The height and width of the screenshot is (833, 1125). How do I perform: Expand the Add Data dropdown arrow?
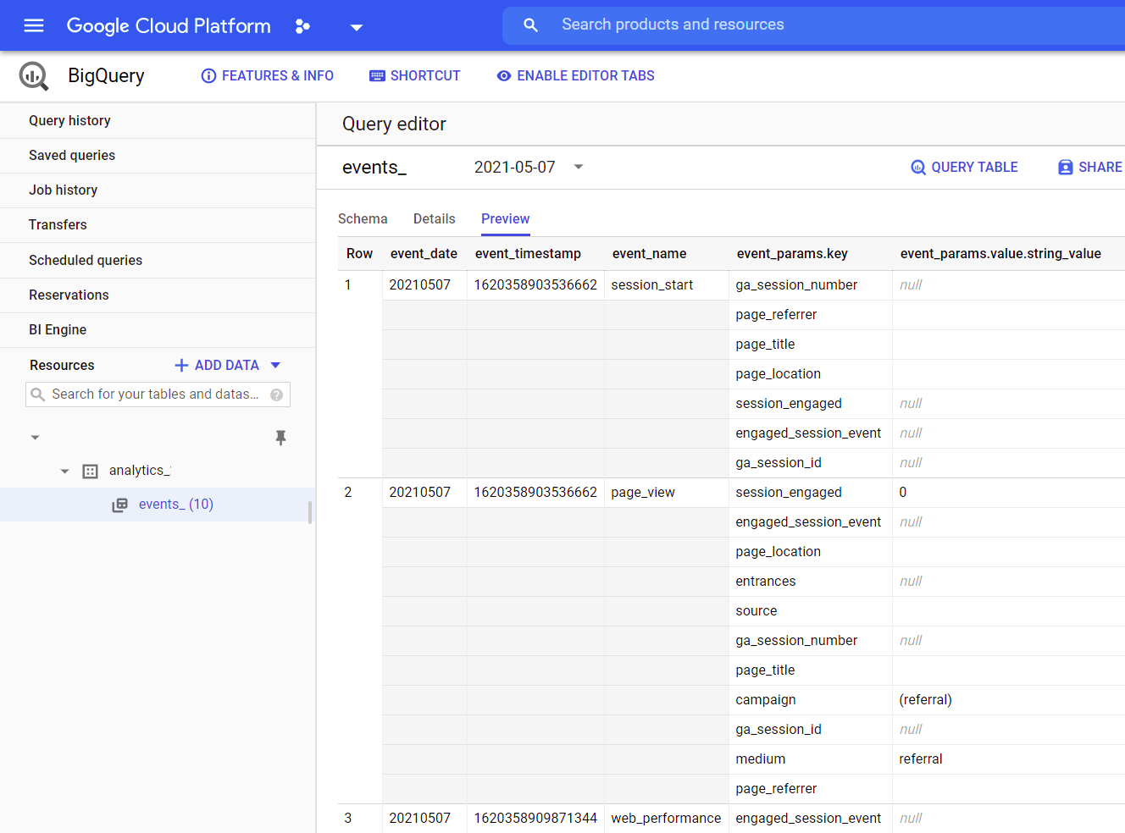coord(275,366)
